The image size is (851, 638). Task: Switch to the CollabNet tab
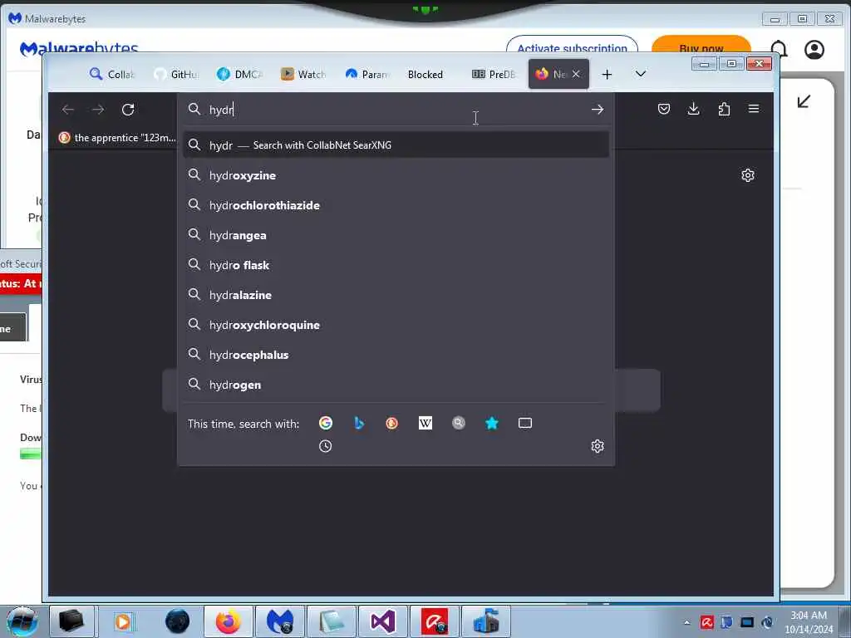click(x=112, y=74)
